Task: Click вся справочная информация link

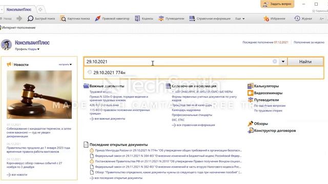Action: [194, 125]
